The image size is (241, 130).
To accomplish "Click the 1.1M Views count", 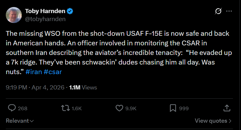I will tap(83, 88).
